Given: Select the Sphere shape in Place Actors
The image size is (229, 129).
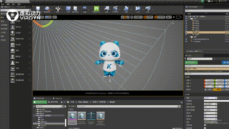Looking at the screenshot, I should pos(13,51).
